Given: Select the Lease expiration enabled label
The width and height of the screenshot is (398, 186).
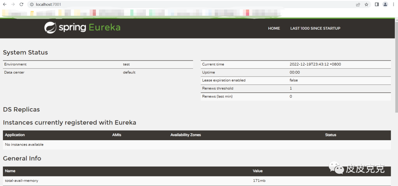Looking at the screenshot, I should 224,80.
